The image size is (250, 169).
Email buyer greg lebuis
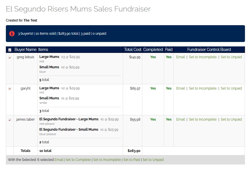pyautogui.click(x=180, y=57)
